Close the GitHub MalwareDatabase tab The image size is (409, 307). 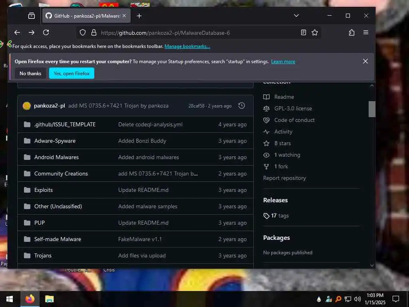(124, 16)
